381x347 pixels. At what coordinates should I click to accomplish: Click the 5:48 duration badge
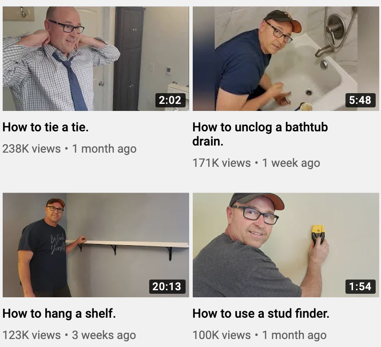(360, 100)
